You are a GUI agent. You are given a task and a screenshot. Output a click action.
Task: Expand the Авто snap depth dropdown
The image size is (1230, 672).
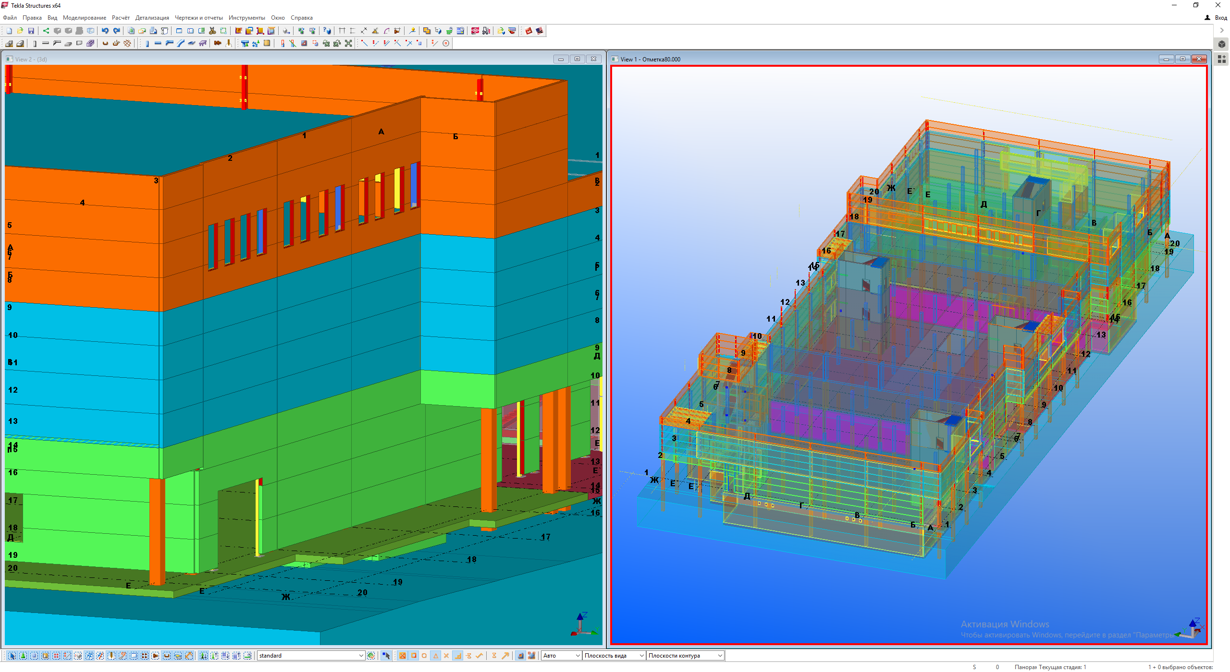point(577,656)
